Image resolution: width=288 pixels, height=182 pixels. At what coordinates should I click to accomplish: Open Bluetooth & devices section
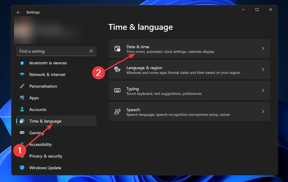[x=56, y=63]
